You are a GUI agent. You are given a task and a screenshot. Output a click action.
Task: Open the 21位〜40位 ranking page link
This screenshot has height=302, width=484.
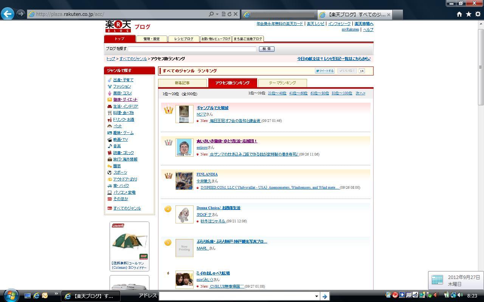click(277, 93)
